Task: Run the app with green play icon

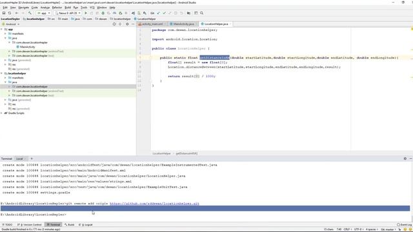Action: pos(86,13)
